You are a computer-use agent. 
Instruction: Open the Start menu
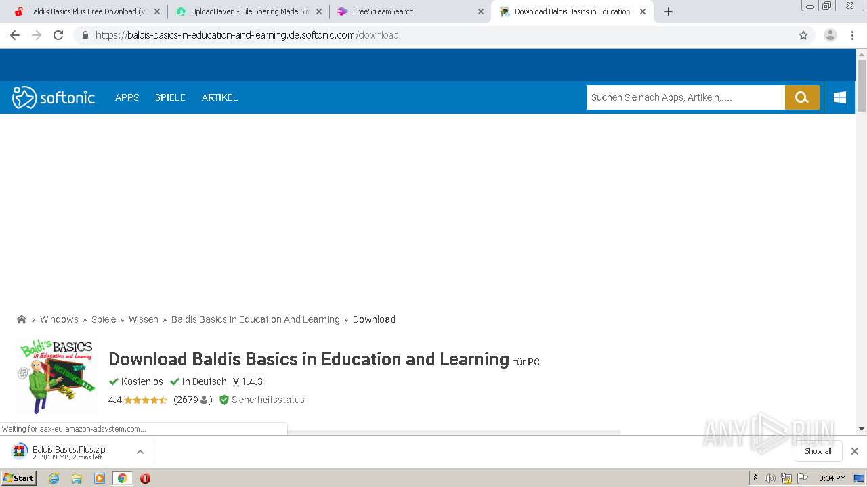tap(19, 478)
